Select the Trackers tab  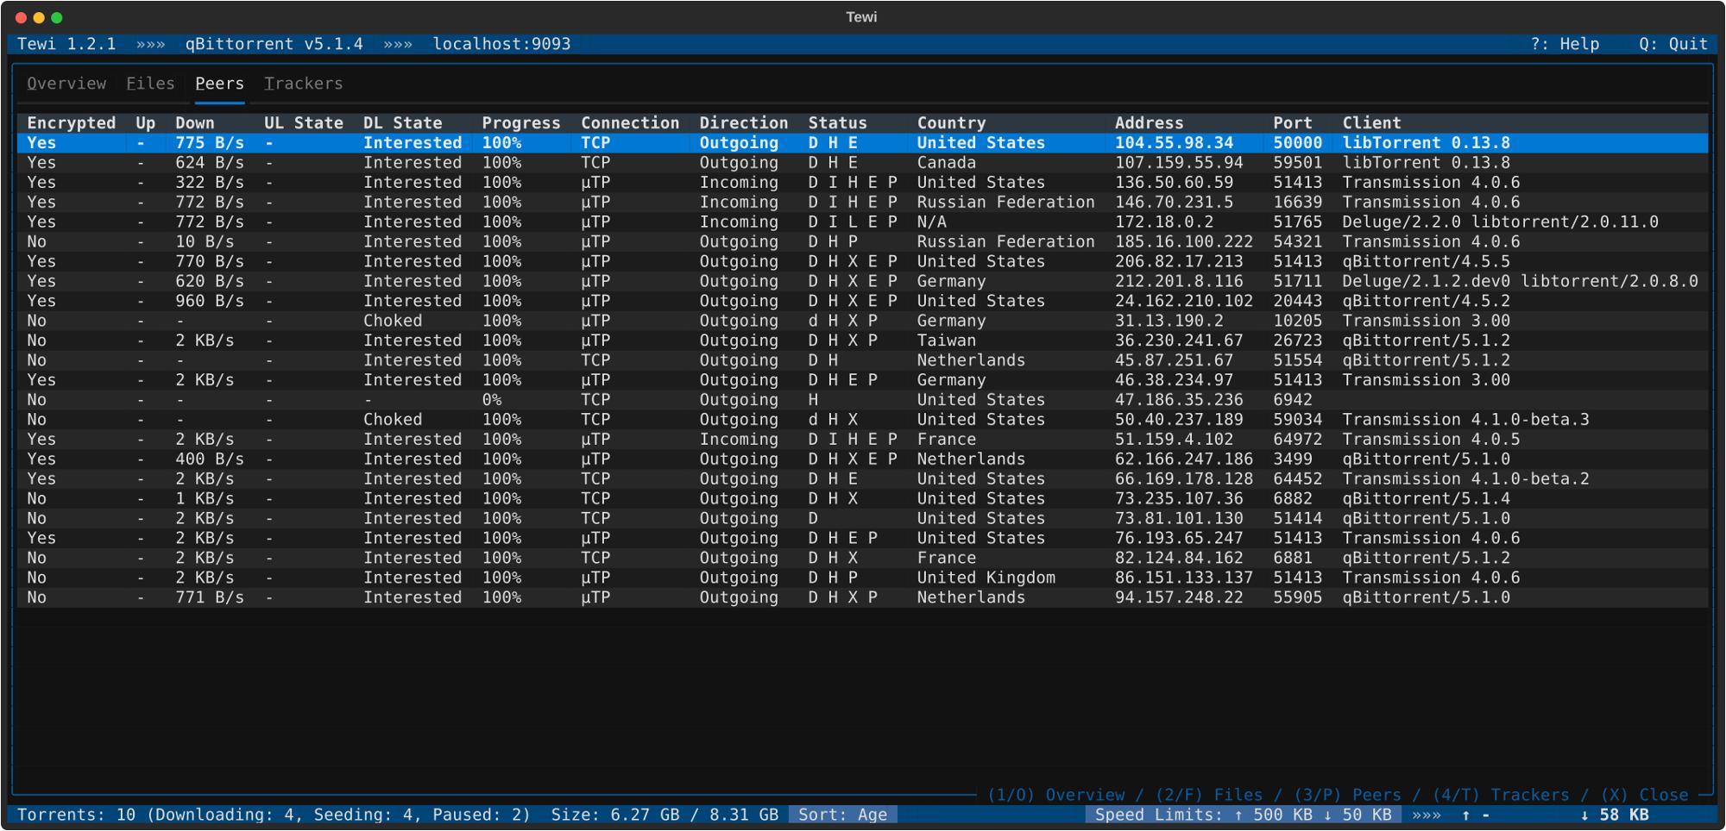coord(303,84)
